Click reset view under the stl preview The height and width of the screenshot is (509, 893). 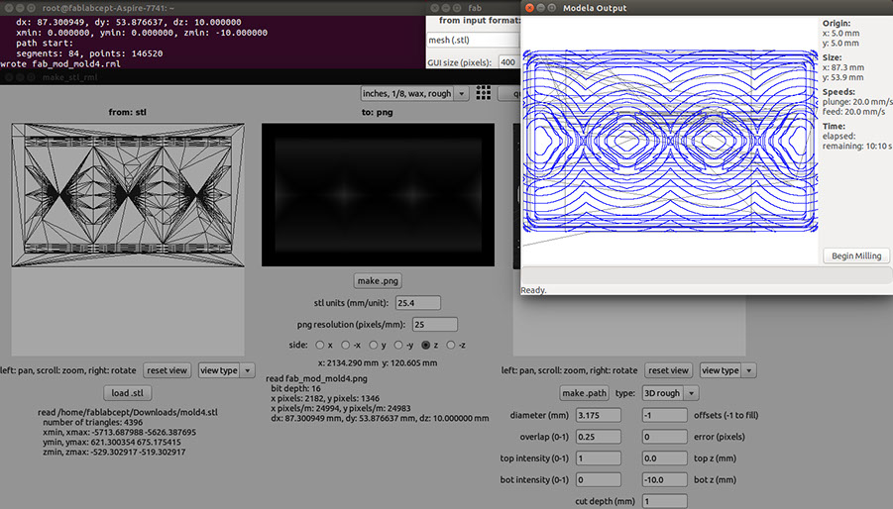pos(167,370)
